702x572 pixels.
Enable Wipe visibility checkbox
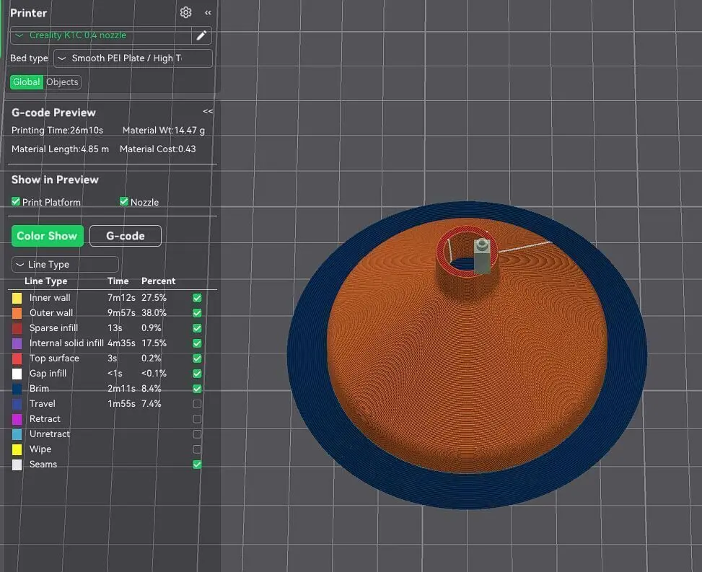[197, 449]
